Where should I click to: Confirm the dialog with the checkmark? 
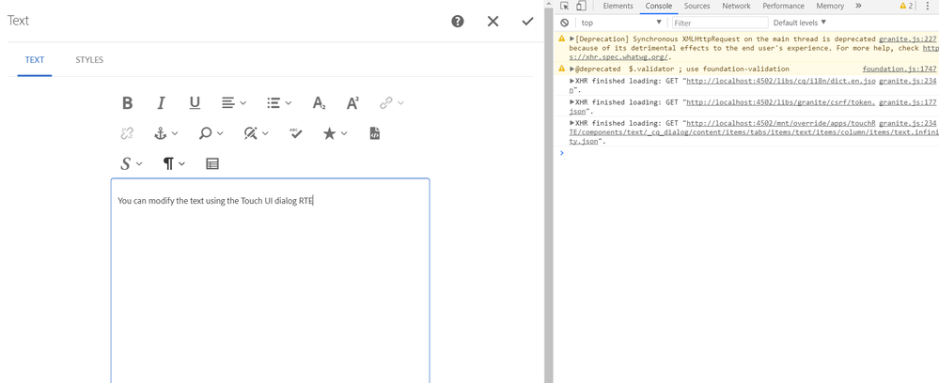point(527,22)
